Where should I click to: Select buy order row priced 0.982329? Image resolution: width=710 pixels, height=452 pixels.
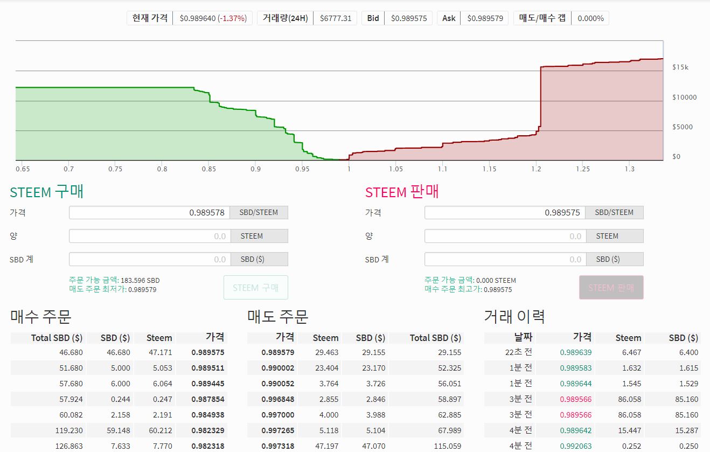tap(119, 430)
